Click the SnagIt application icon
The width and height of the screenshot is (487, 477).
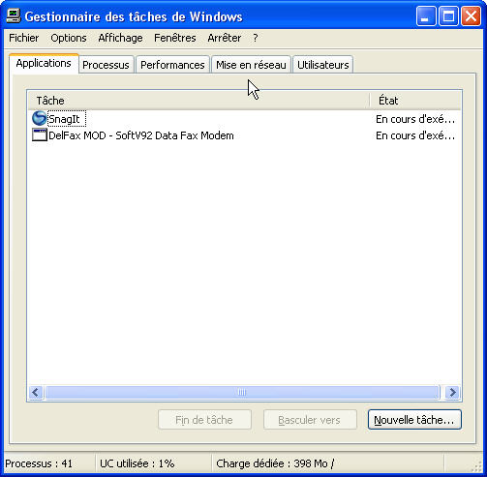40,118
